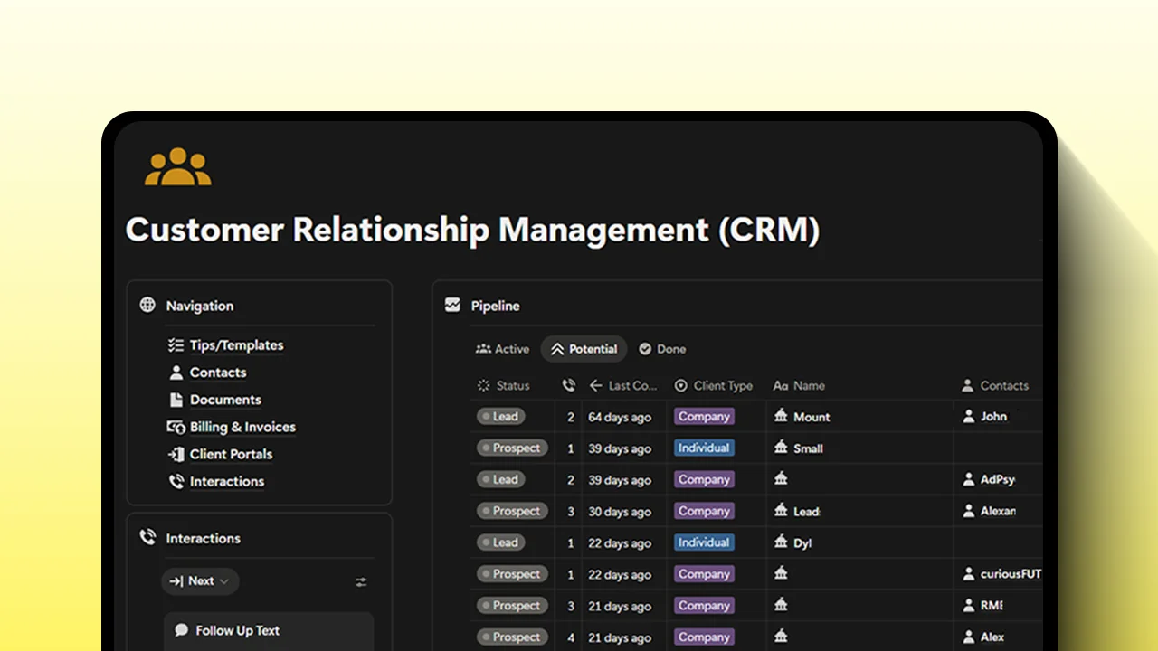The width and height of the screenshot is (1158, 651).
Task: Click the Pipeline heading
Action: pos(495,306)
